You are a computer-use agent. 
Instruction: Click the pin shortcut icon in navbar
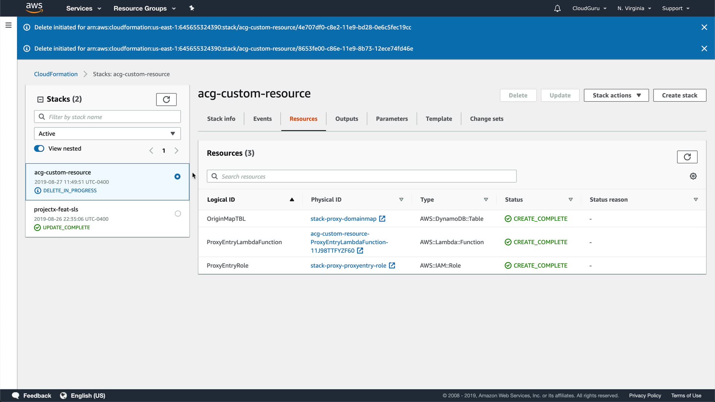pyautogui.click(x=192, y=8)
